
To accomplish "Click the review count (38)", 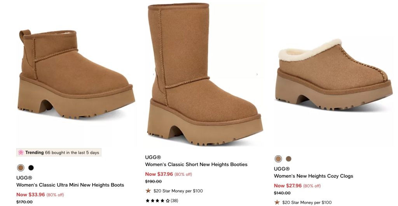I will [x=175, y=201].
